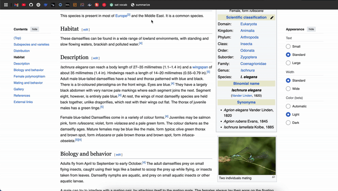
Task: Open Eukaryota domain link
Action: point(248,24)
